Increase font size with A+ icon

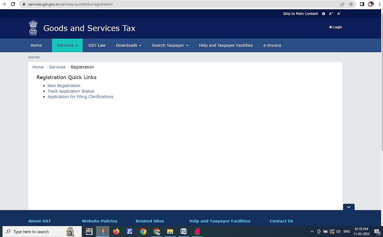point(331,14)
